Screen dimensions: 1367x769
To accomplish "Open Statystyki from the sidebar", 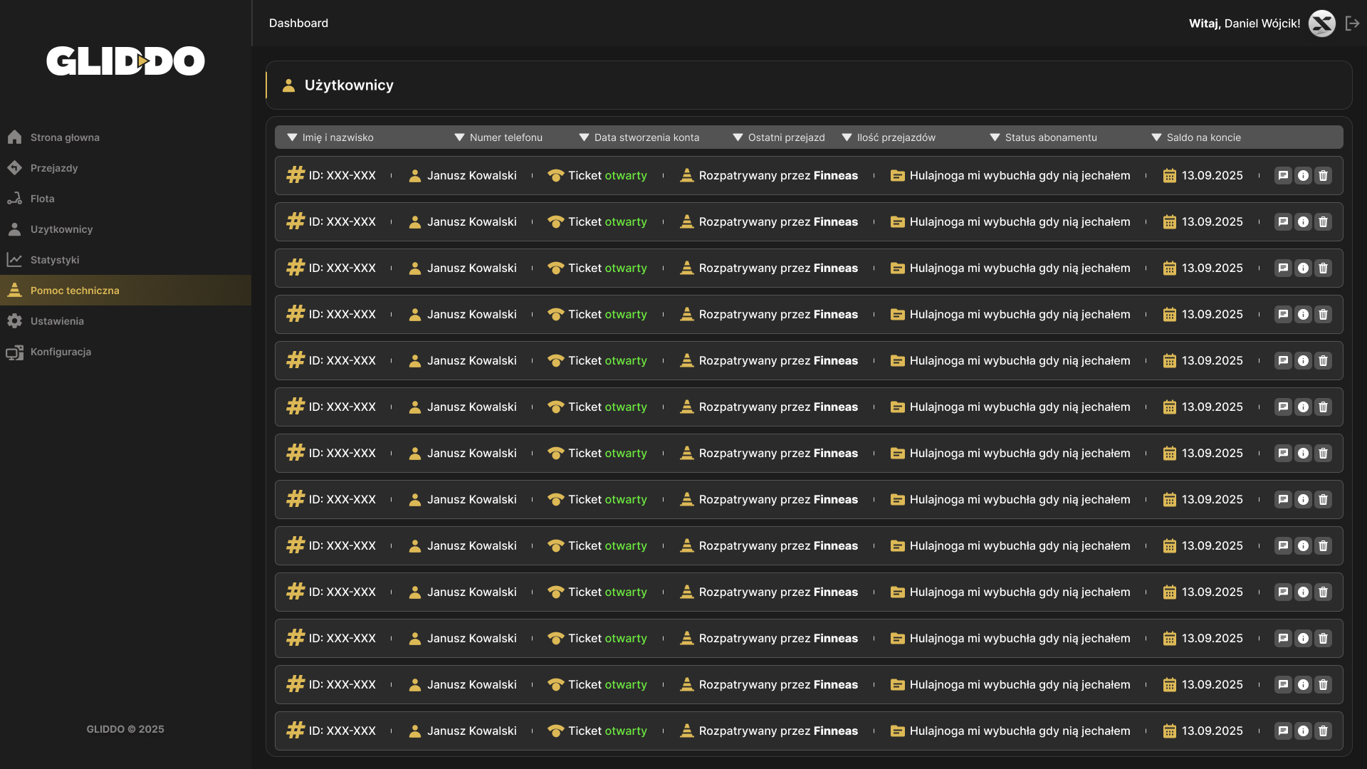I will [54, 260].
